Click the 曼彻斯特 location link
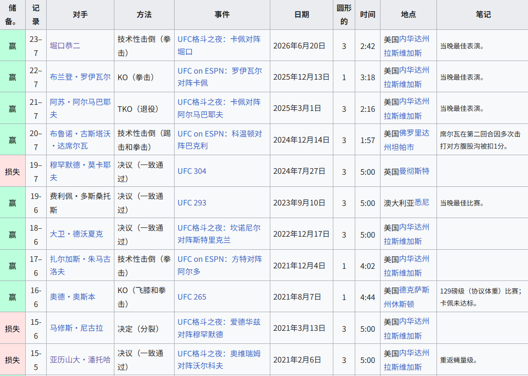528x376 pixels. 414,171
